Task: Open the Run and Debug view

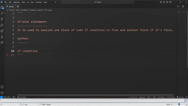Action: tap(2, 25)
